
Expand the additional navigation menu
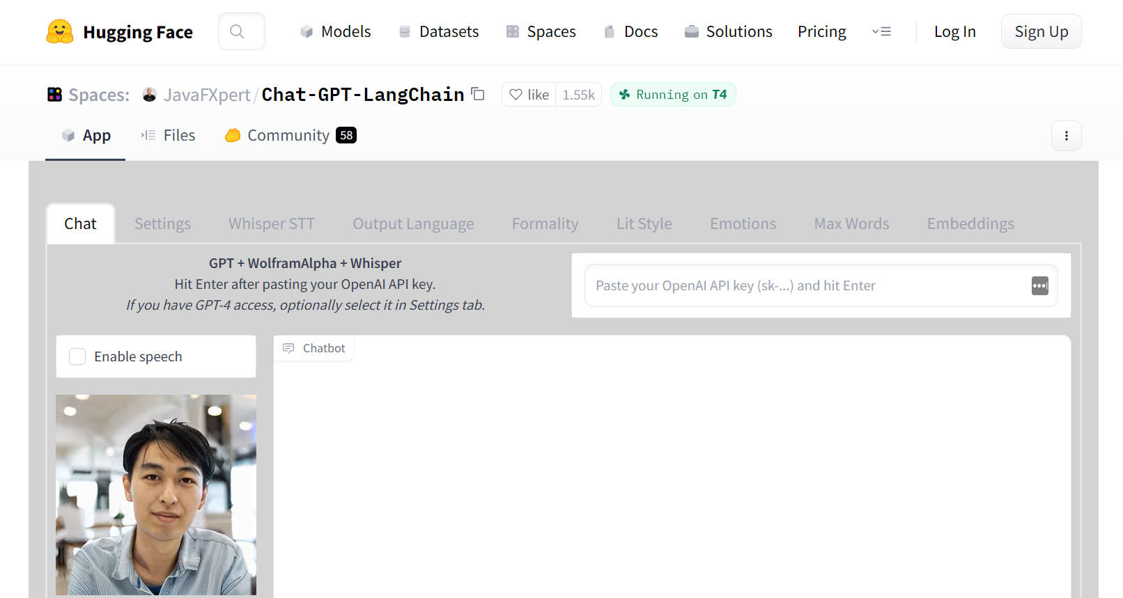881,31
